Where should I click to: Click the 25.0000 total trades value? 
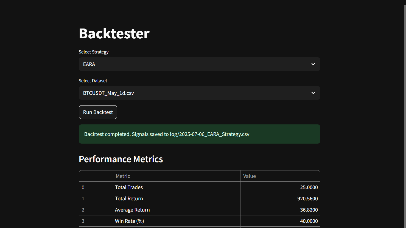point(309,187)
